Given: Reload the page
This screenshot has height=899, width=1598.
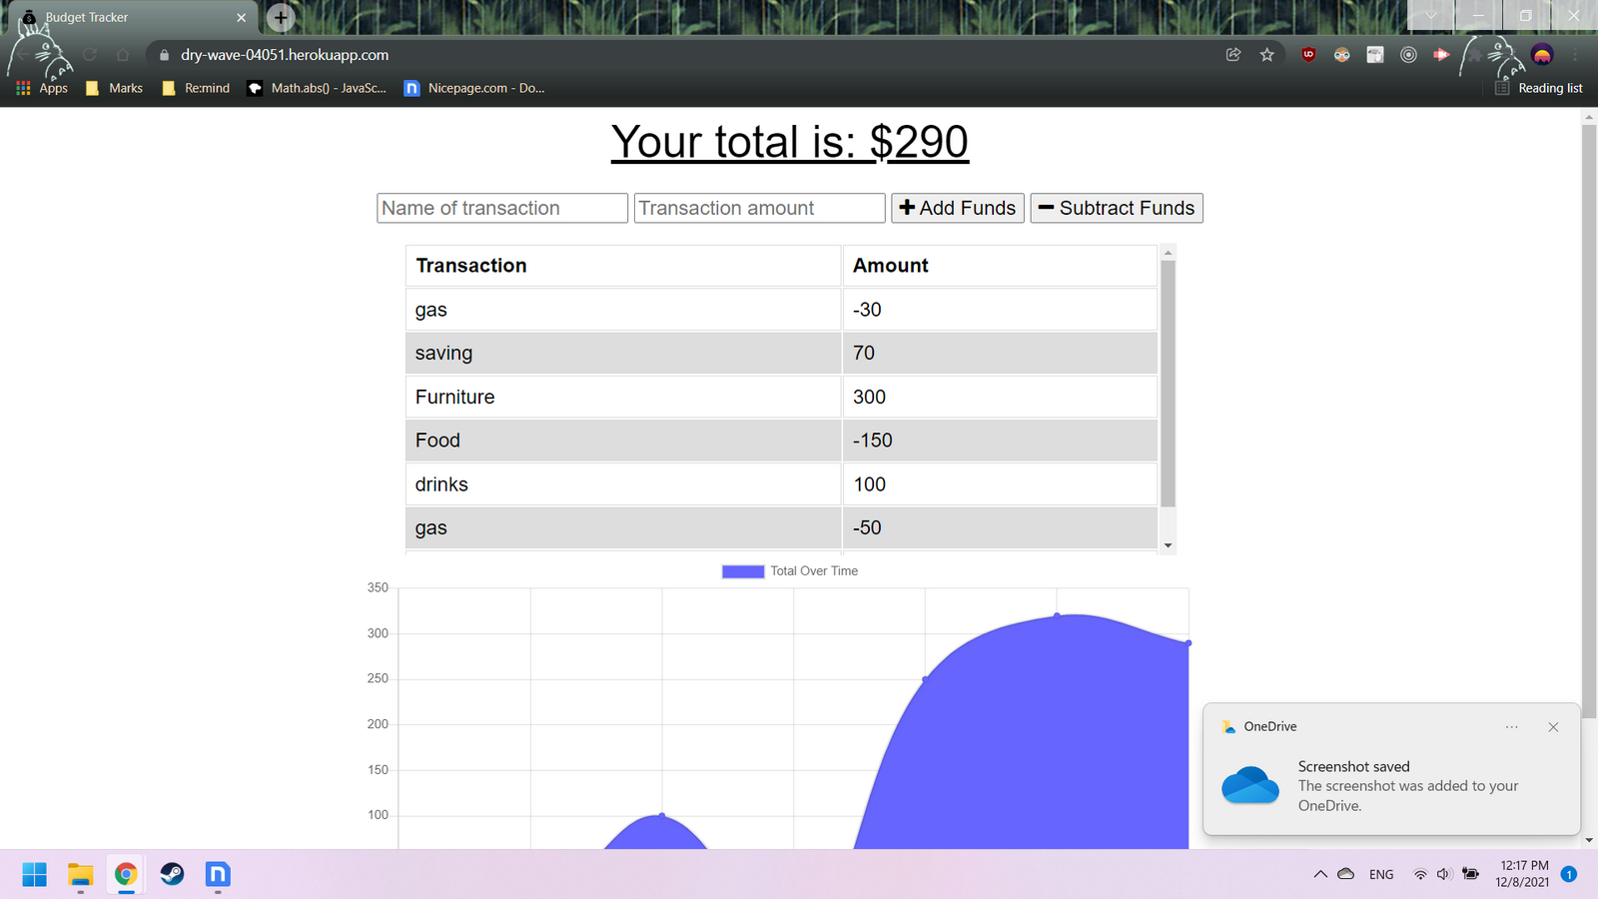Looking at the screenshot, I should tap(90, 55).
